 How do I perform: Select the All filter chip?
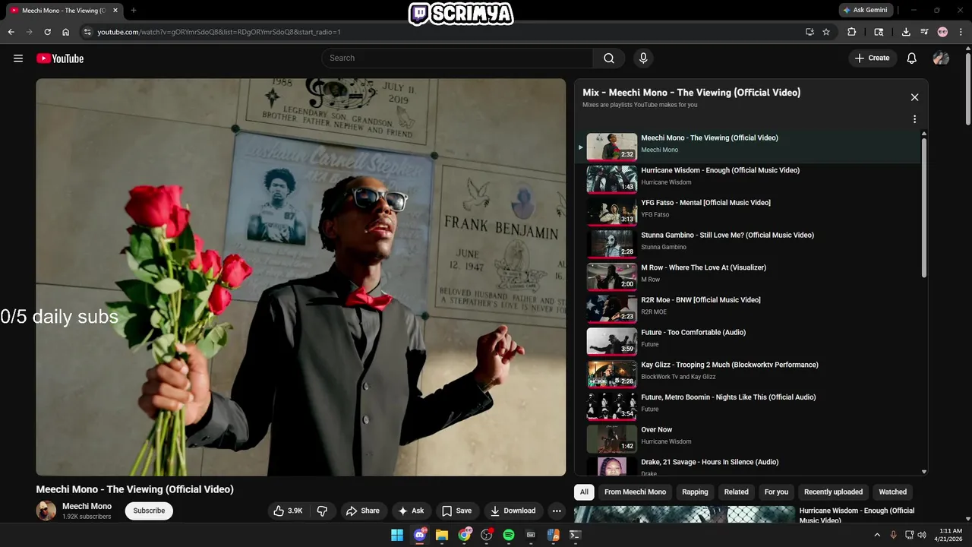pyautogui.click(x=584, y=492)
